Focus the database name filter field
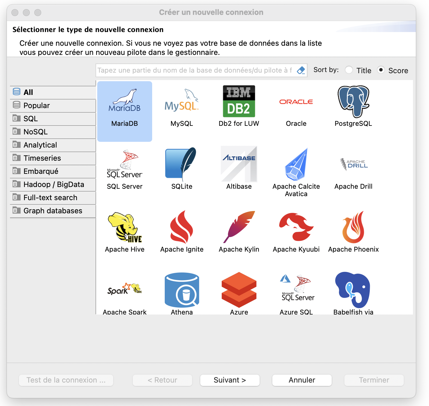The width and height of the screenshot is (429, 406). pos(194,70)
